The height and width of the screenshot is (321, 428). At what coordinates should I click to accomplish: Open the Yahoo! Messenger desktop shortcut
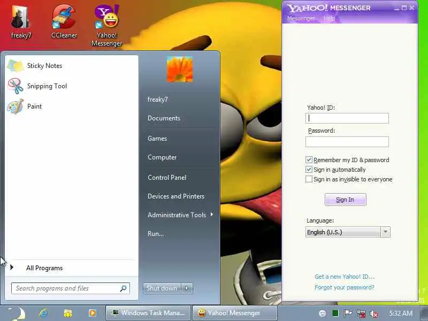pyautogui.click(x=106, y=25)
